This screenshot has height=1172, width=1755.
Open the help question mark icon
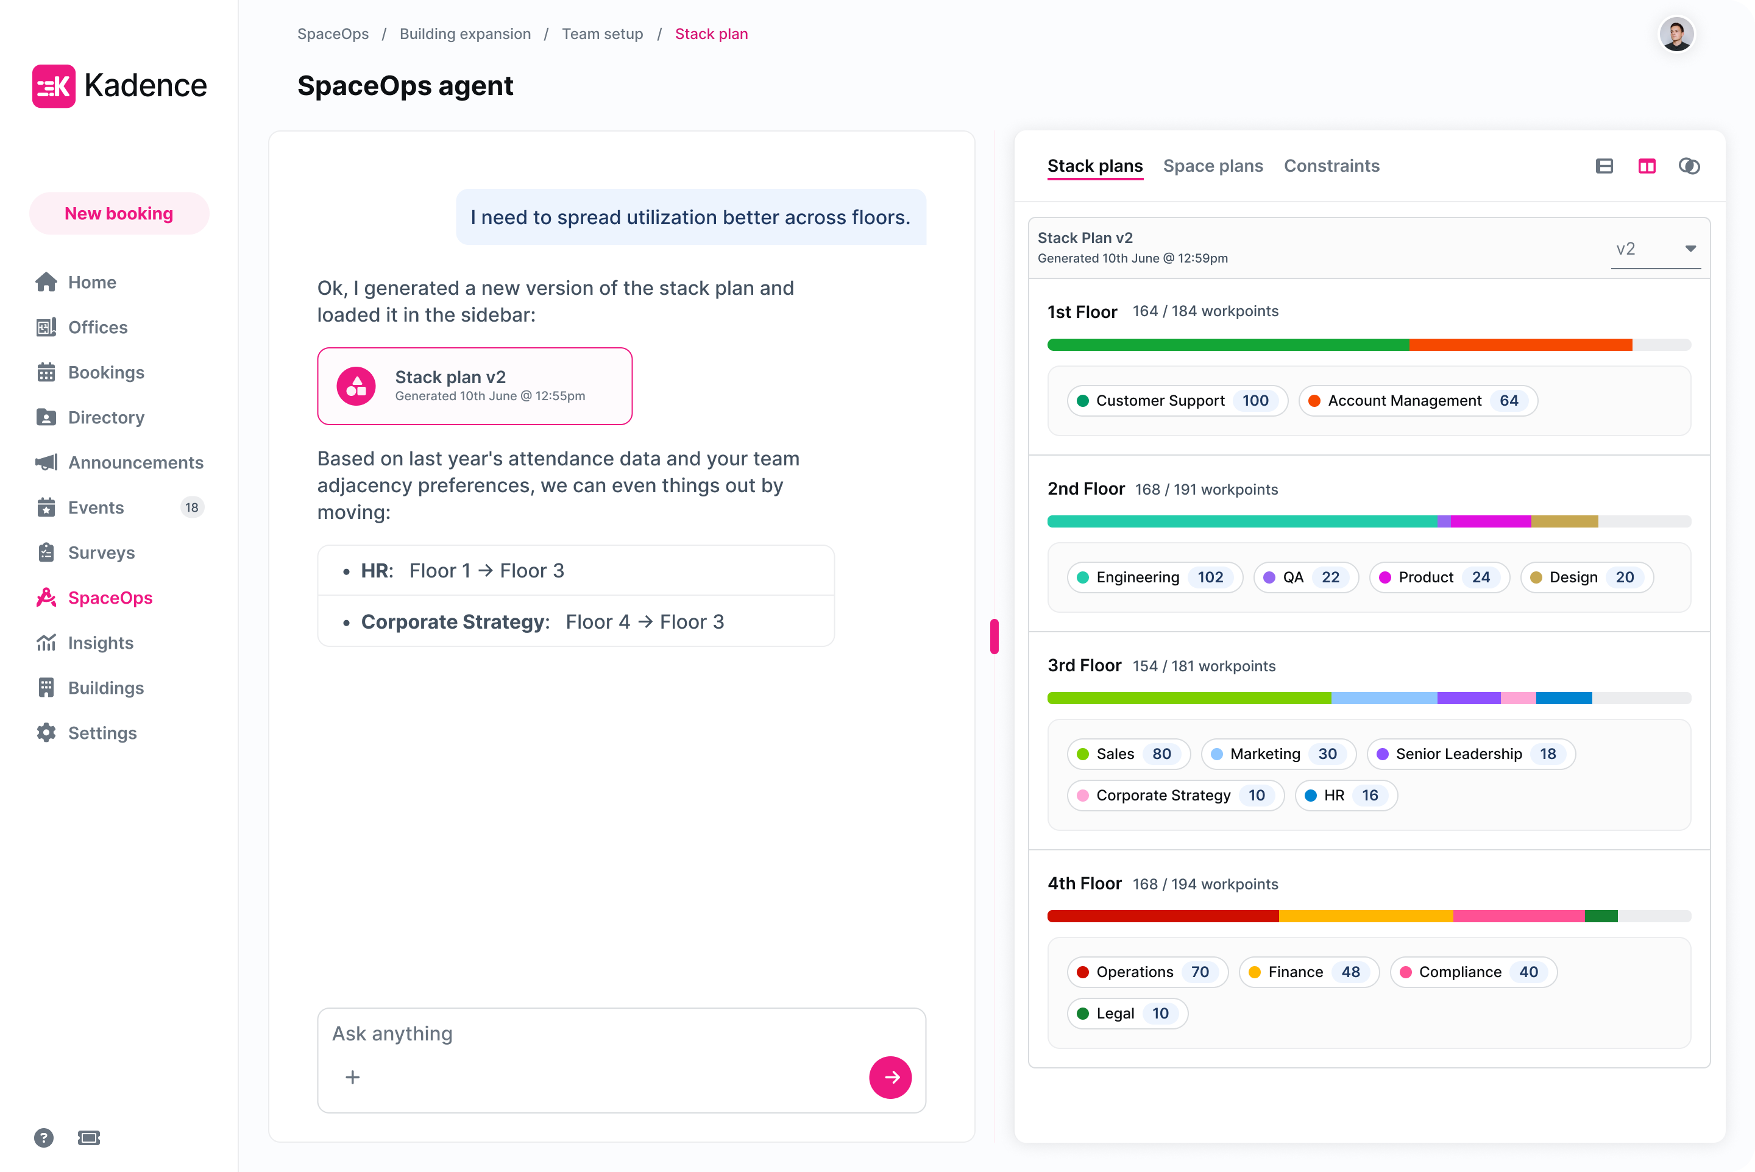tap(44, 1138)
